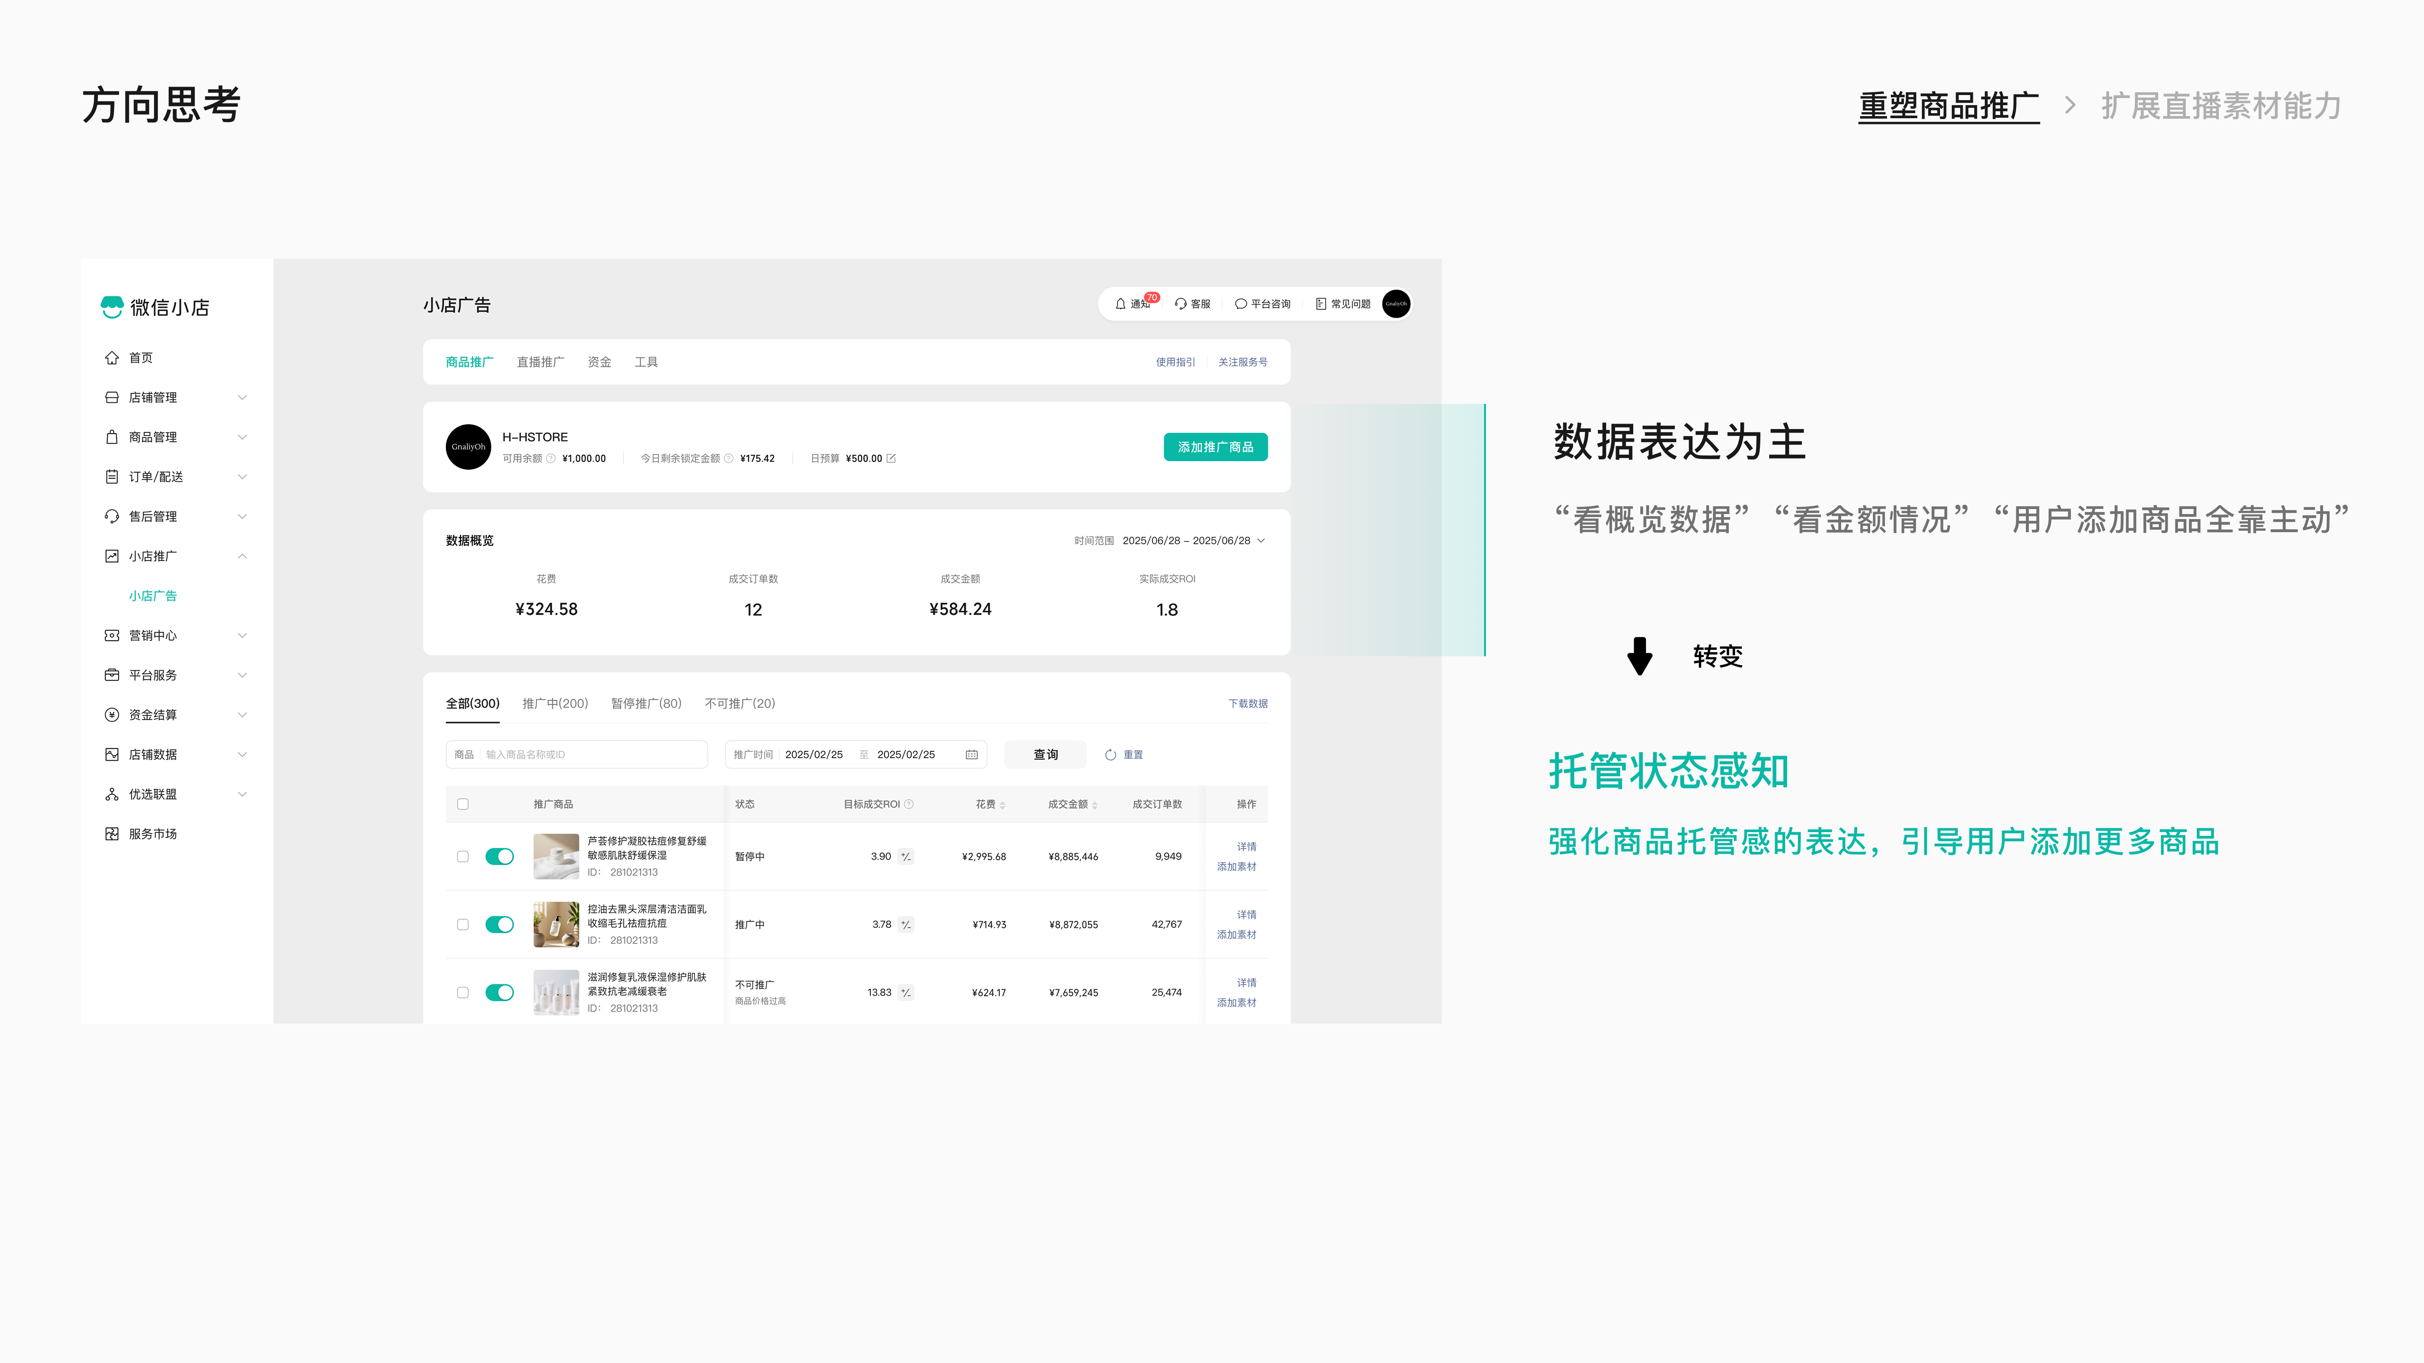The image size is (2424, 1363).
Task: Switch to the 工具 tab
Action: pos(646,362)
